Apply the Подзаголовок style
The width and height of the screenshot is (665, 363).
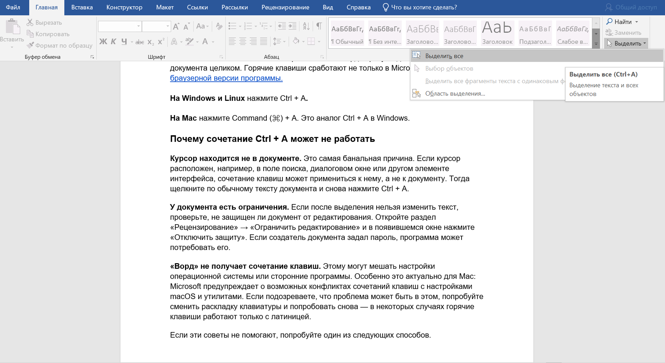535,33
